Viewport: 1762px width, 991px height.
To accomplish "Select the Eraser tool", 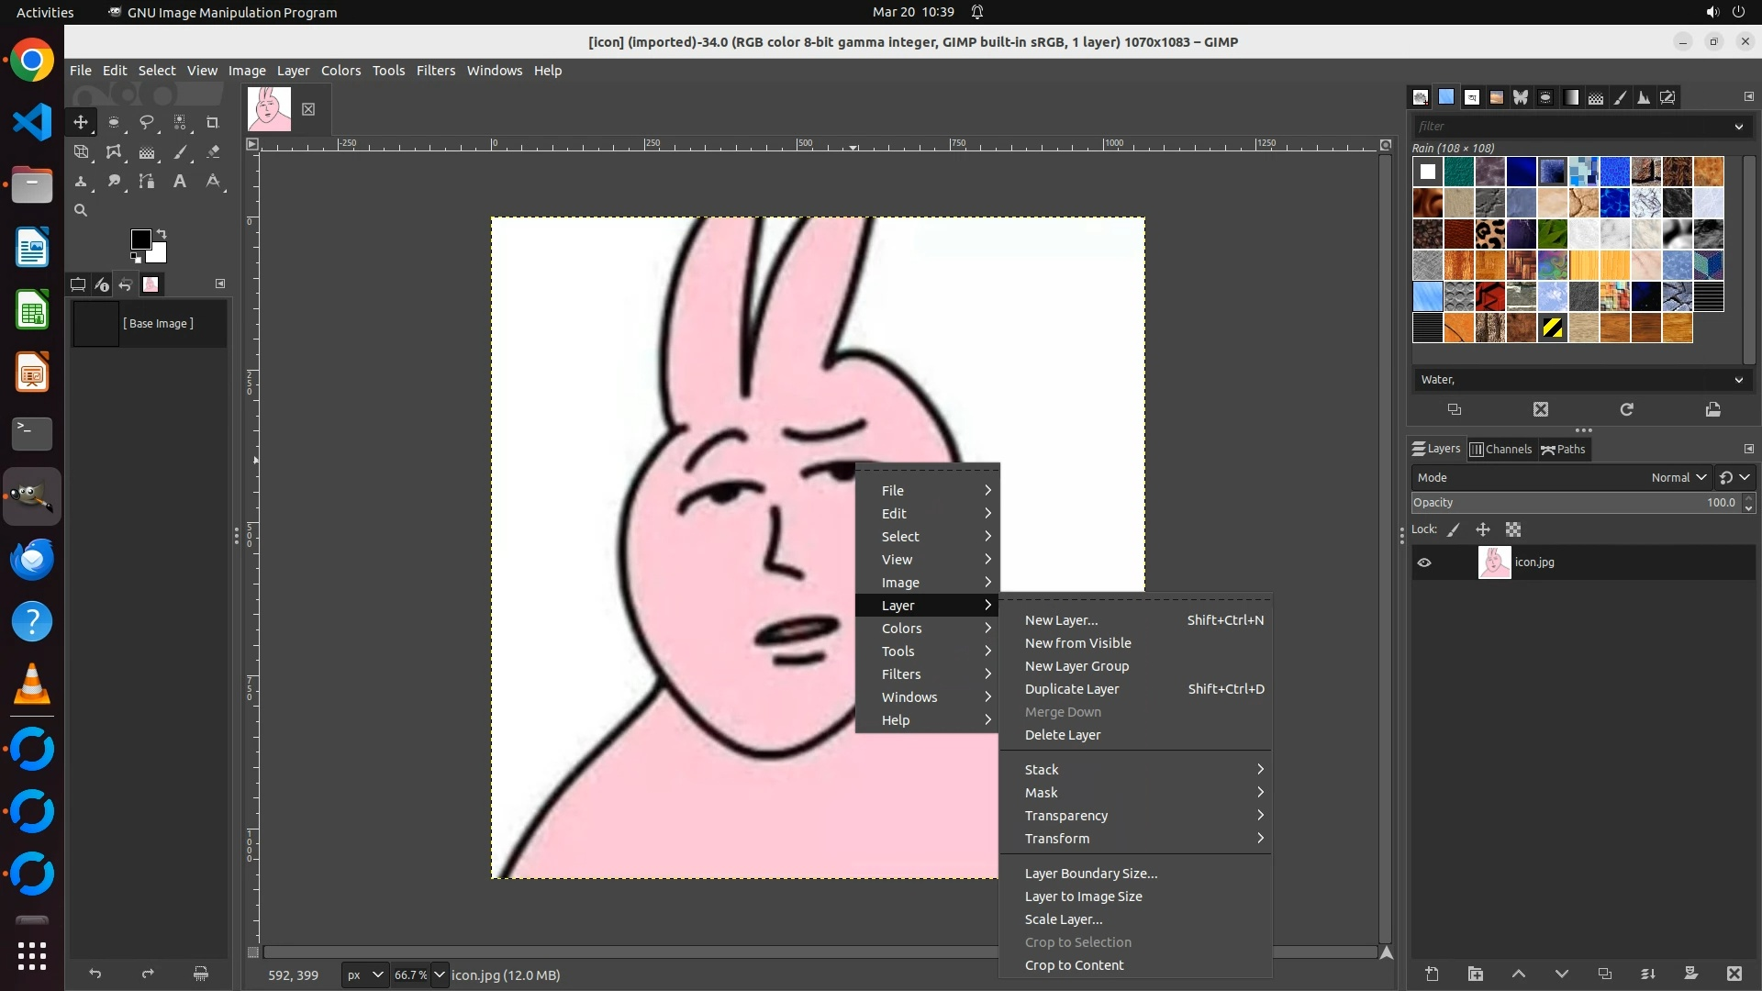I will (x=213, y=152).
